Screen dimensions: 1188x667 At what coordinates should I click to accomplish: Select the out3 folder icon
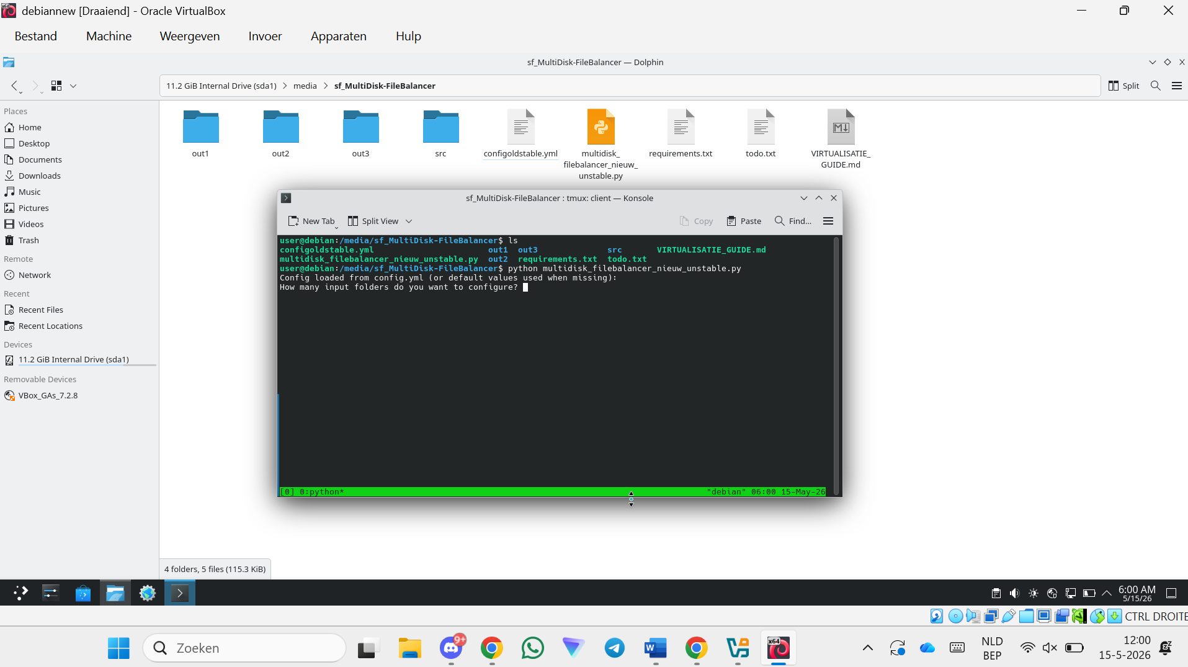(360, 127)
